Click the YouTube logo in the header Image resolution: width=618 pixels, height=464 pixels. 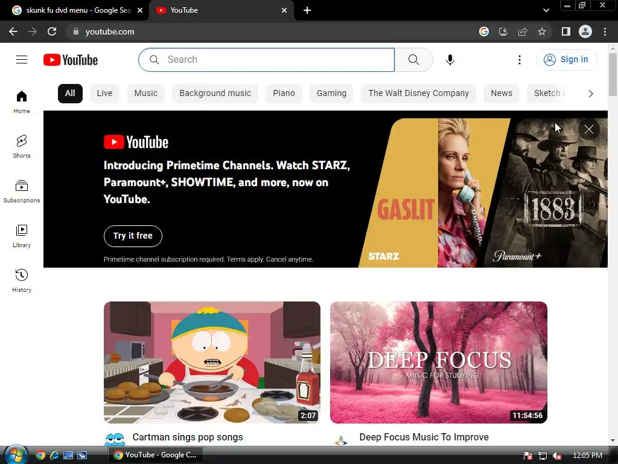(x=71, y=60)
